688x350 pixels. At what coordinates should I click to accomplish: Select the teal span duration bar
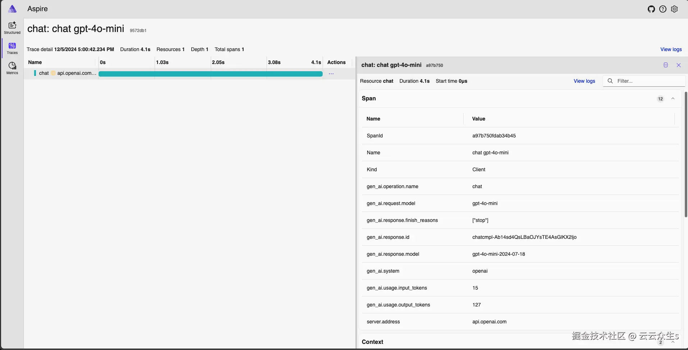pyautogui.click(x=210, y=74)
